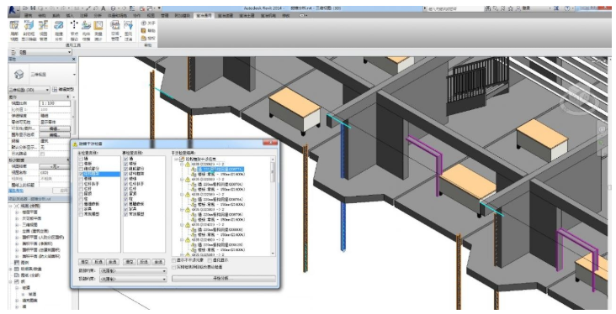Viewport: 616px width, 314px height.
Task: Select the highlighted active ribbon tab
Action: 204,16
